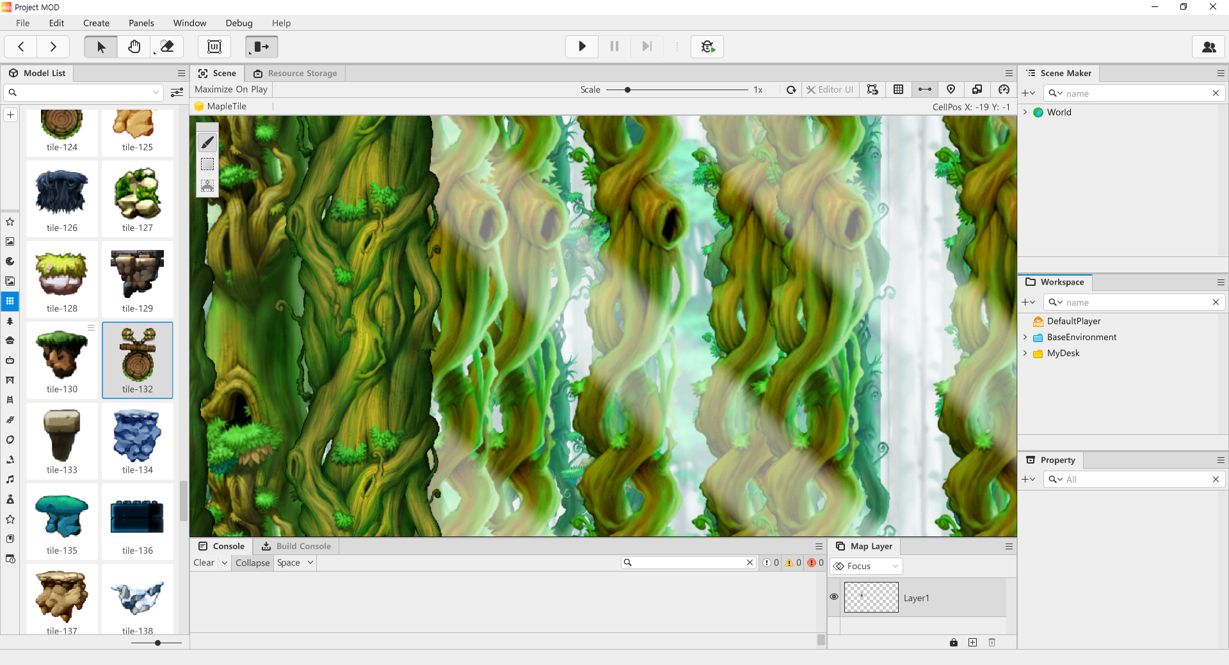Select the image category icon in sidebar
Viewport: 1229px width, 665px height.
pos(10,242)
